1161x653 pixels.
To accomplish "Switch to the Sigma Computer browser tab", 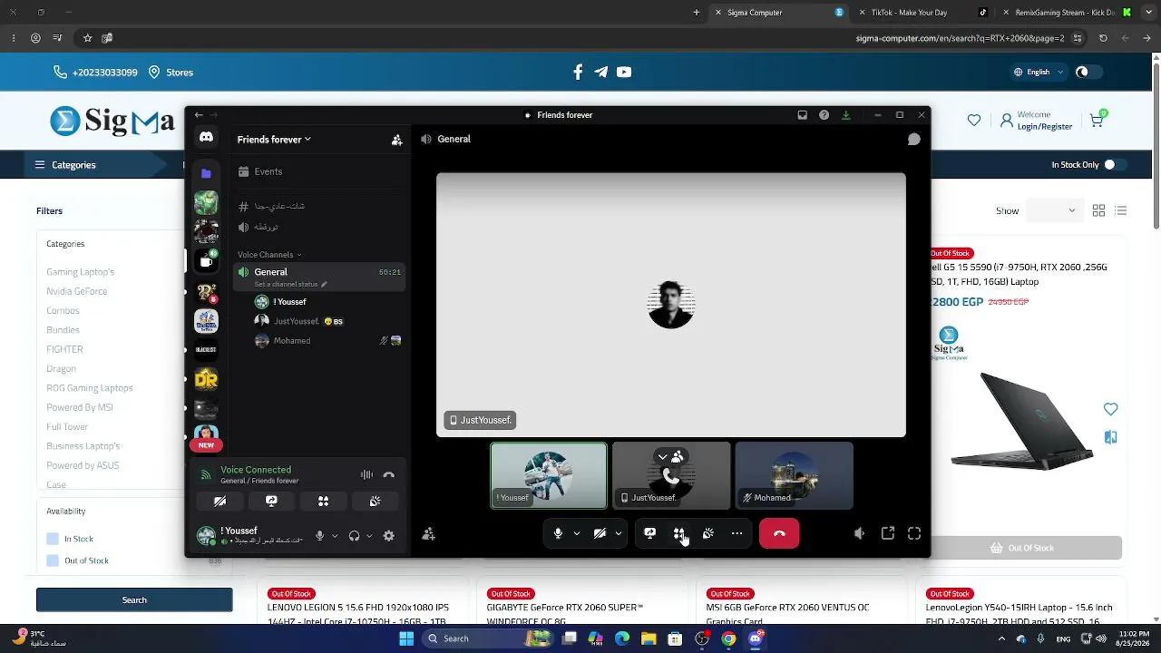I will pos(780,13).
